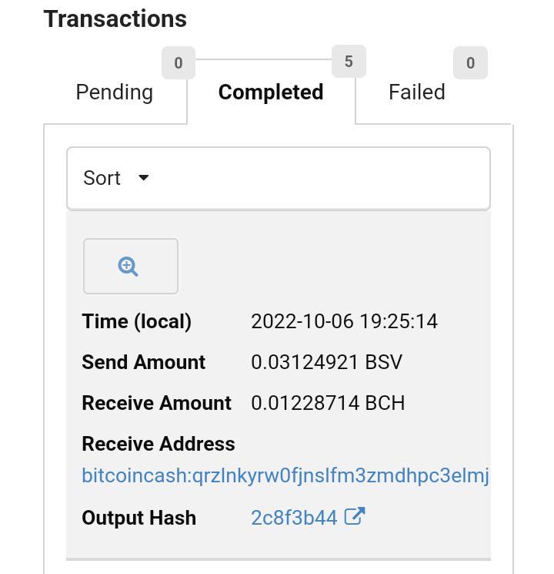Click the Failed count badge showing 0
This screenshot has height=574, width=554.
[x=470, y=62]
